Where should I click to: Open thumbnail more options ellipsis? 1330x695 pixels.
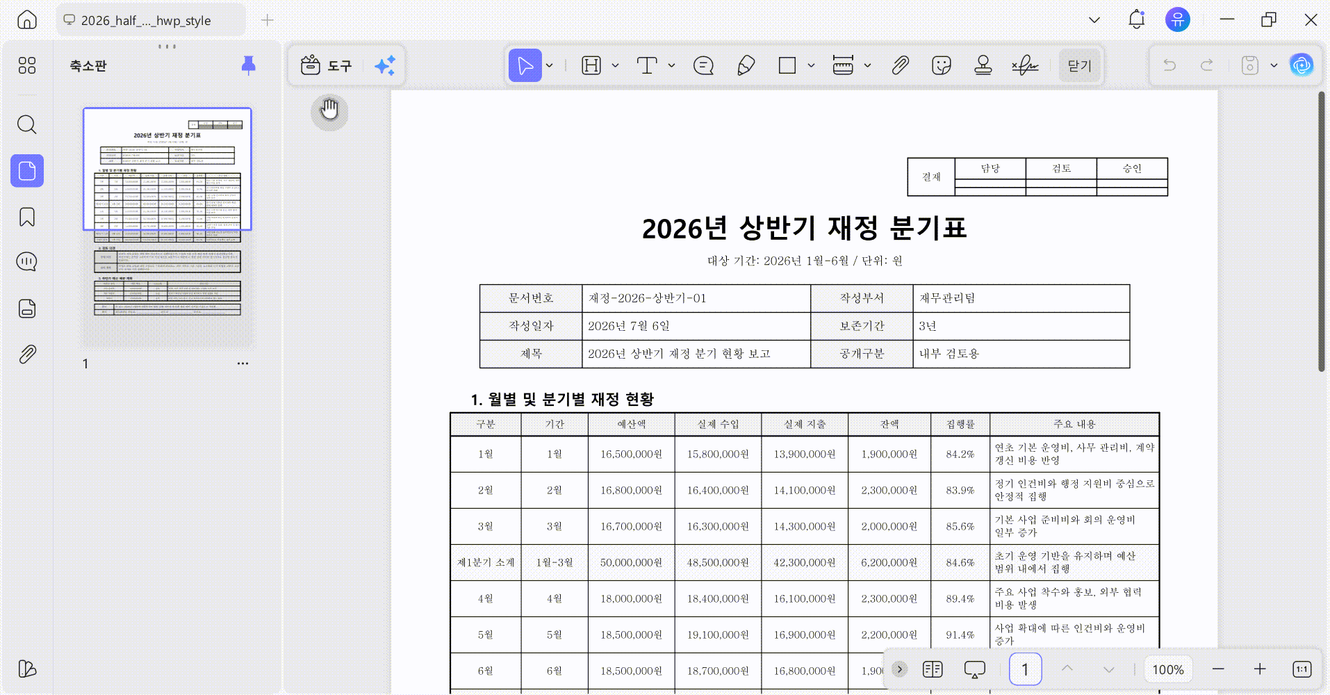pos(243,363)
